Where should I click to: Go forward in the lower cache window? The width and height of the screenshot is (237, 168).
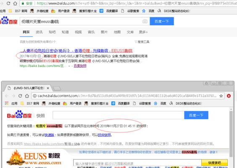pyautogui.click(x=13, y=96)
